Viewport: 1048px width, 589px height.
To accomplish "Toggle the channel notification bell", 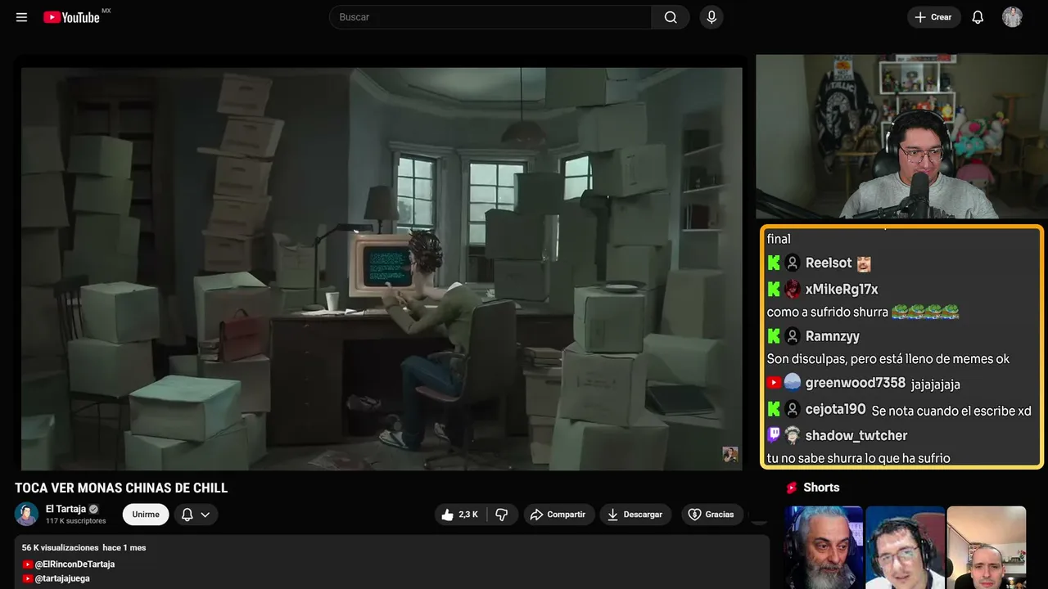I will coord(187,515).
